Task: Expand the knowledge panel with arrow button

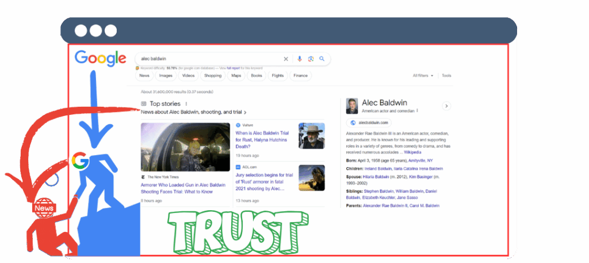Action: pos(446,106)
